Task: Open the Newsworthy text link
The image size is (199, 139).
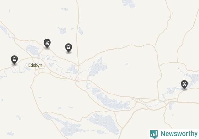Action: [179, 134]
